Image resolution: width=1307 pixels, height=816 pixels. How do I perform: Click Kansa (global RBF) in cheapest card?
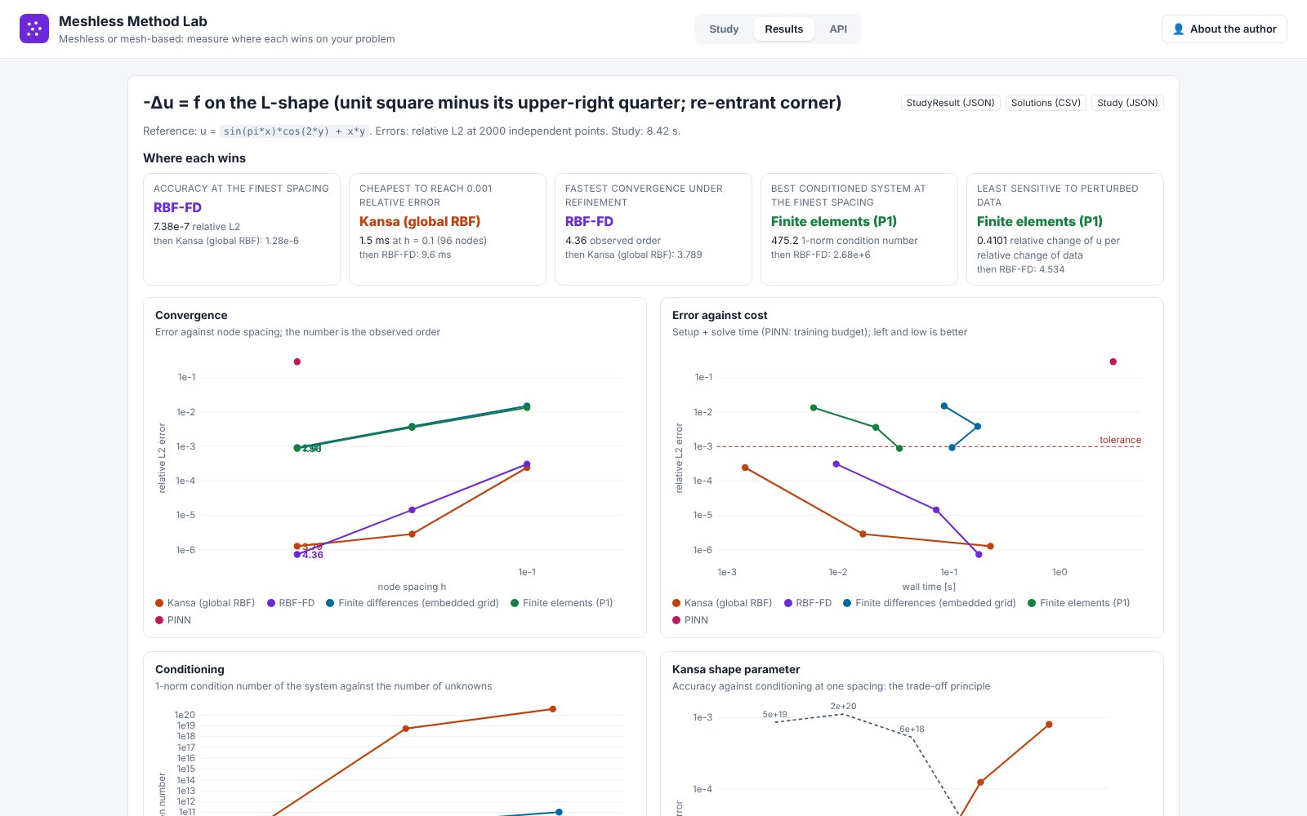pos(420,221)
